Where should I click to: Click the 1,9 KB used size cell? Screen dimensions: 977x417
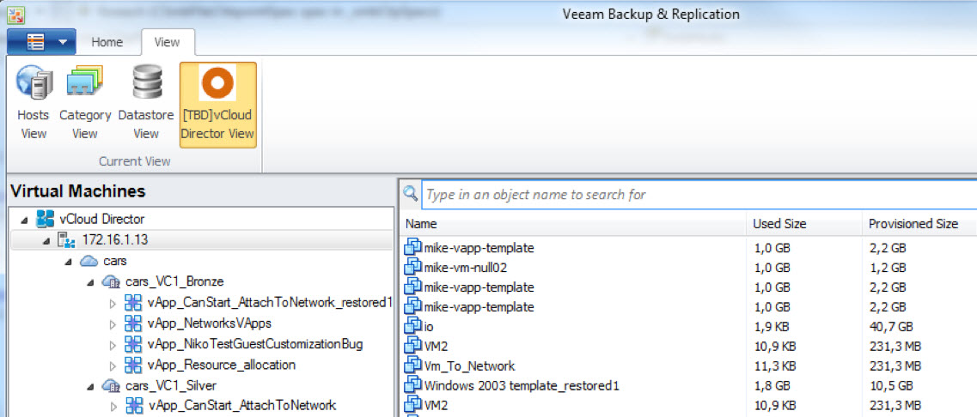pyautogui.click(x=772, y=327)
